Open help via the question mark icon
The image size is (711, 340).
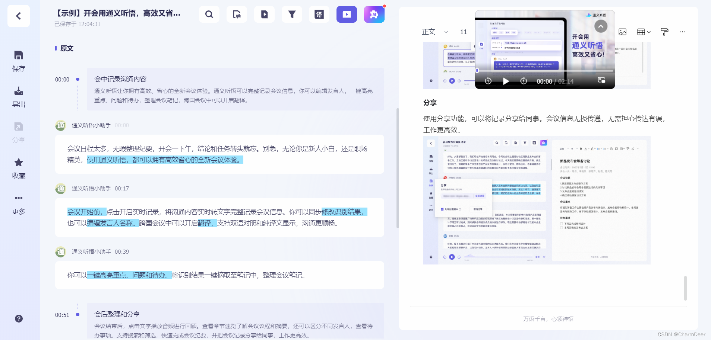pos(19,318)
